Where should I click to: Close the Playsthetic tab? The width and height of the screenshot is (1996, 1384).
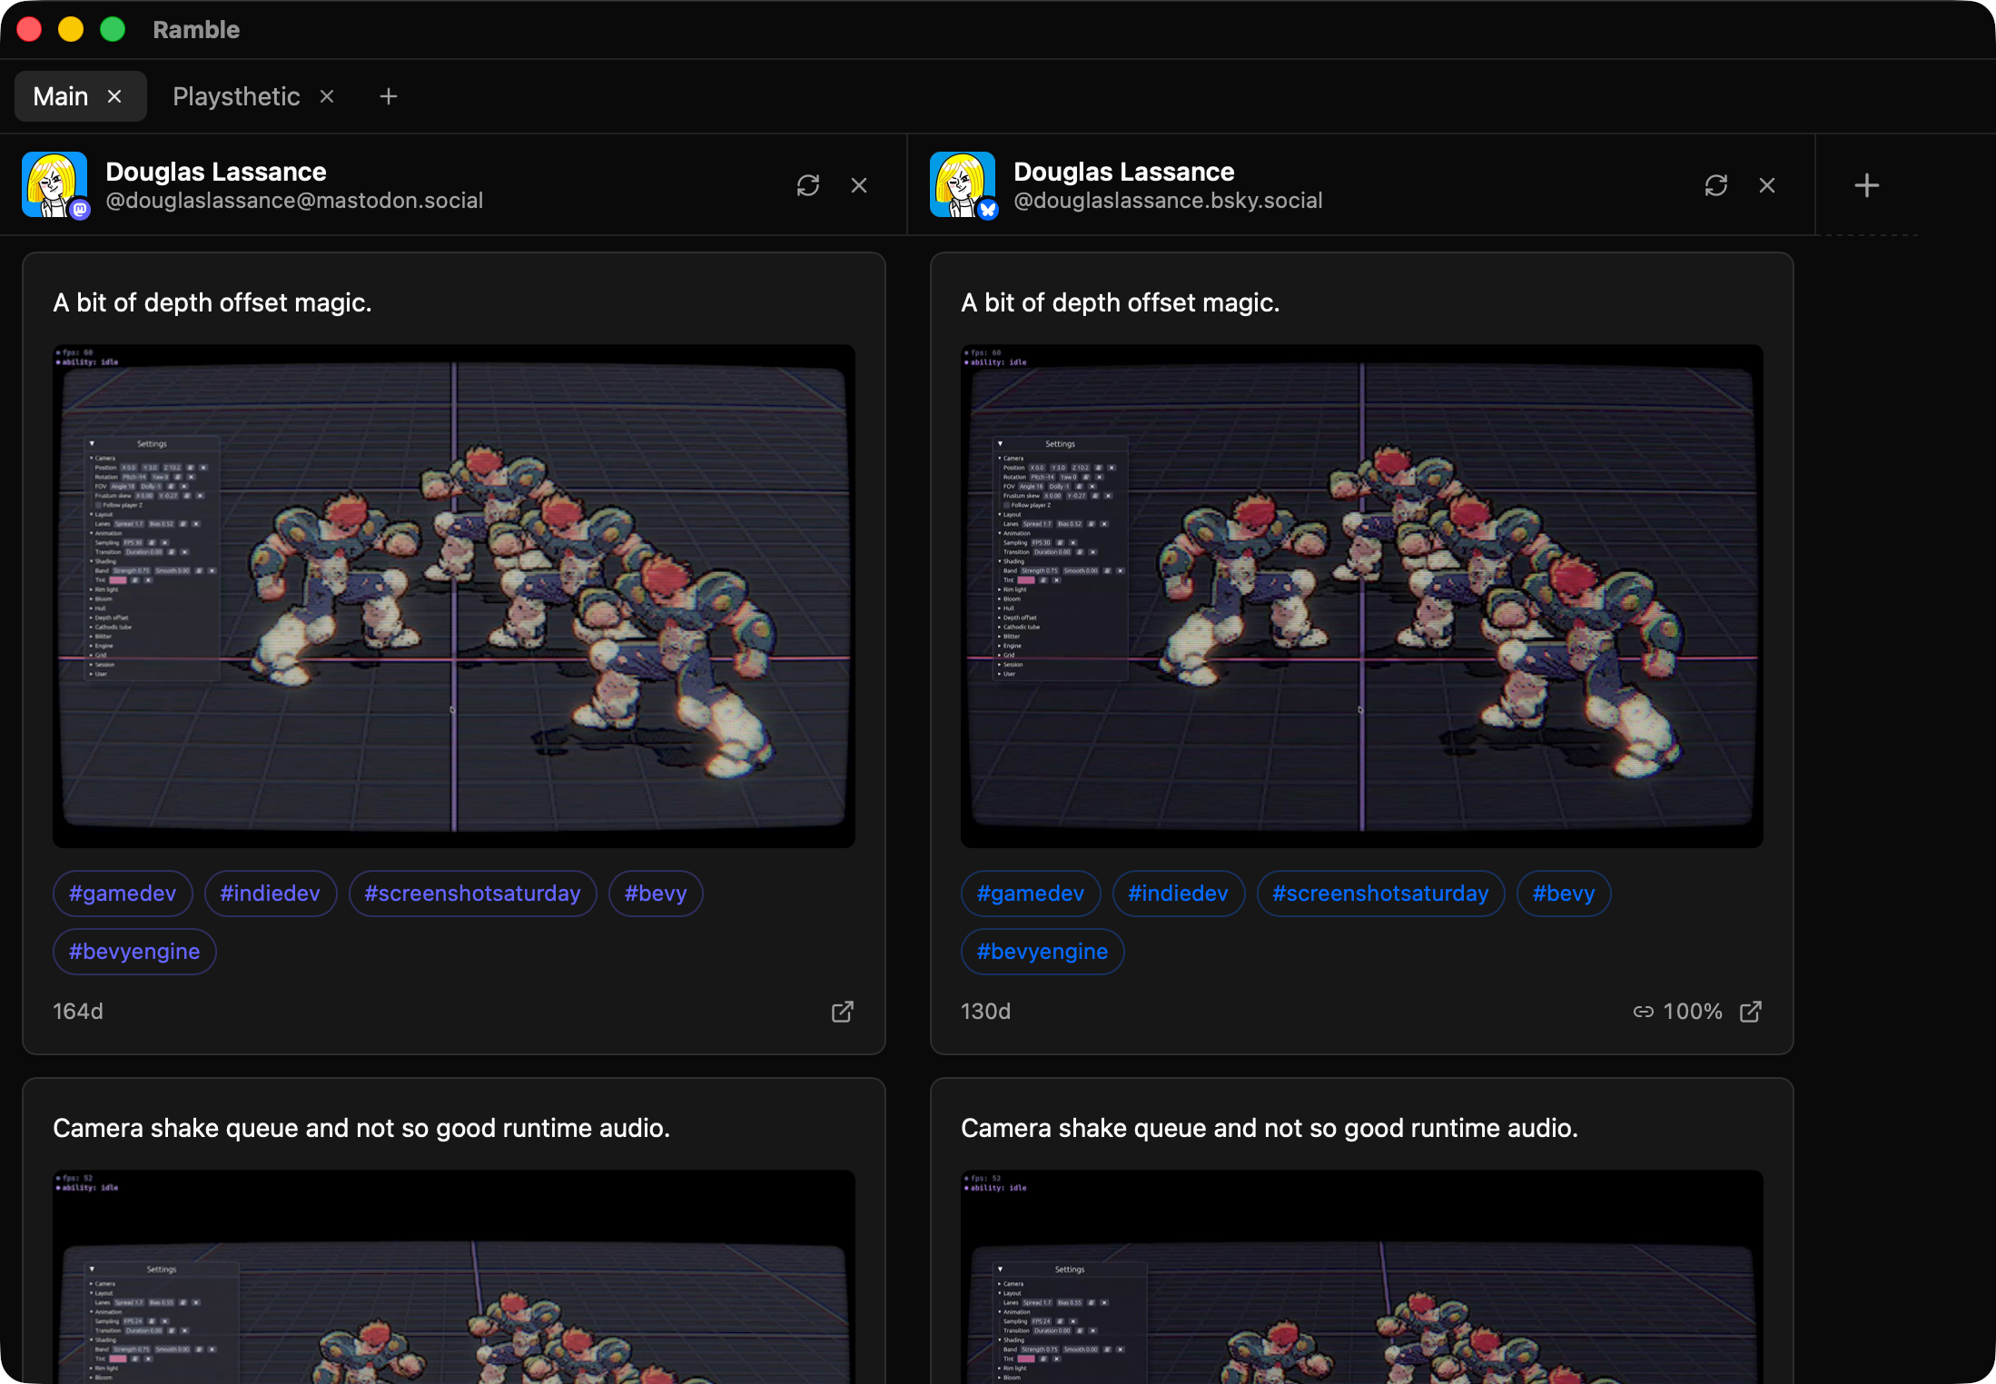(327, 96)
